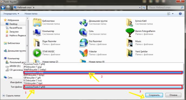186x100 pixels.
Task: Choose PNGdosyalar (*.png) file type
Action: pyautogui.click(x=103, y=72)
